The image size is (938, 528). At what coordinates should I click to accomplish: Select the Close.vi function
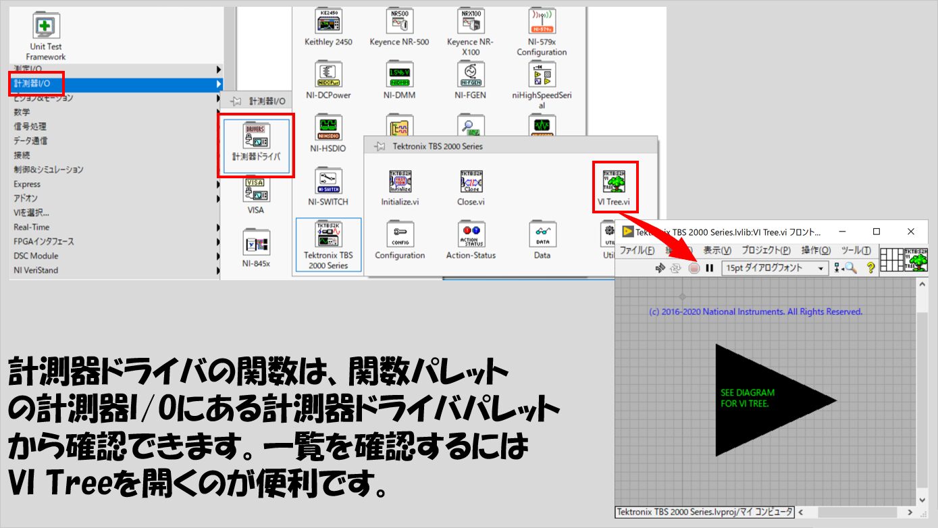click(x=471, y=188)
